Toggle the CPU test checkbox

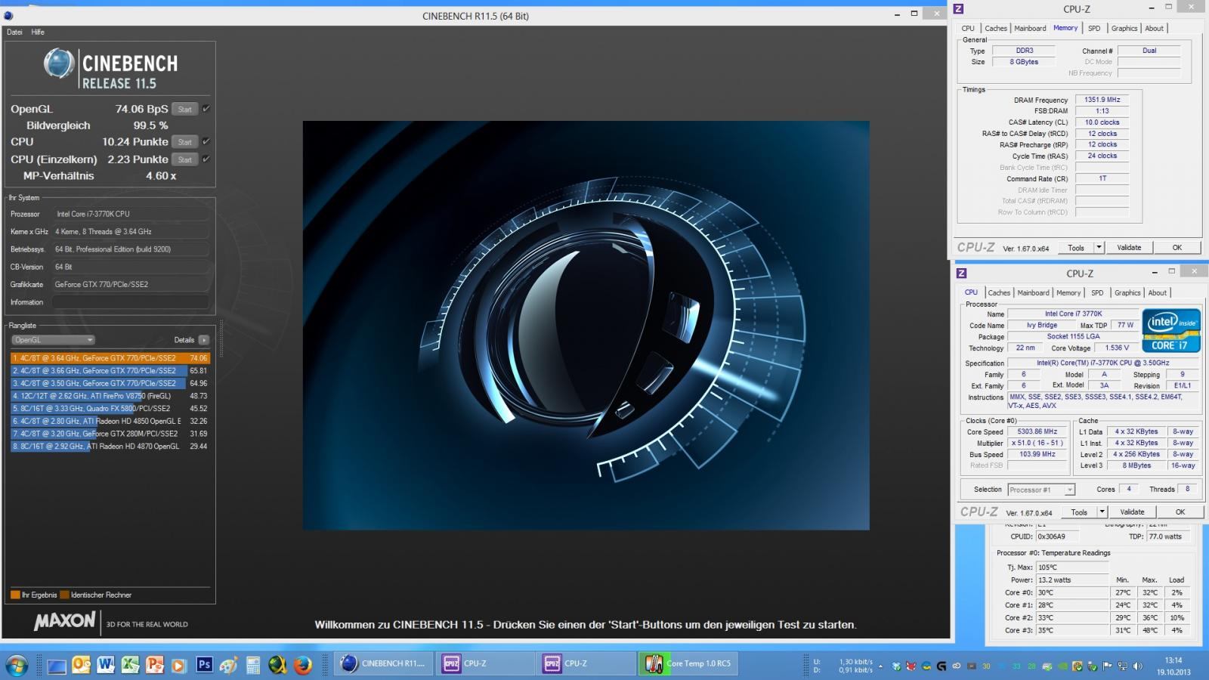206,141
